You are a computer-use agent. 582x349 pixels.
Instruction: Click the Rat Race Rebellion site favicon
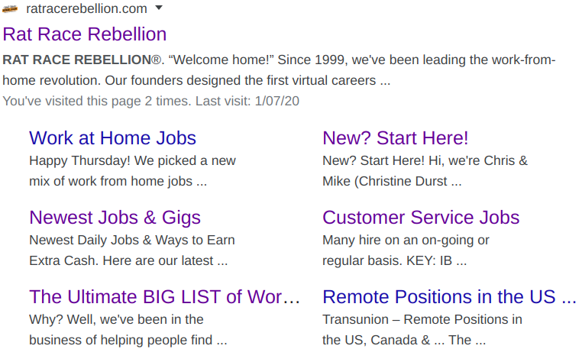10,8
